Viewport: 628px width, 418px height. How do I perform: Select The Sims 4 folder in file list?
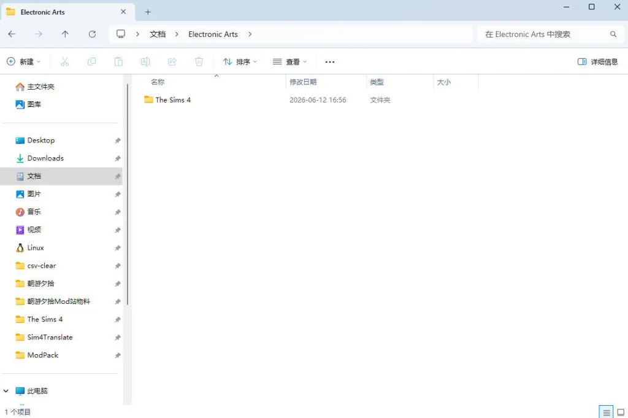(x=173, y=100)
